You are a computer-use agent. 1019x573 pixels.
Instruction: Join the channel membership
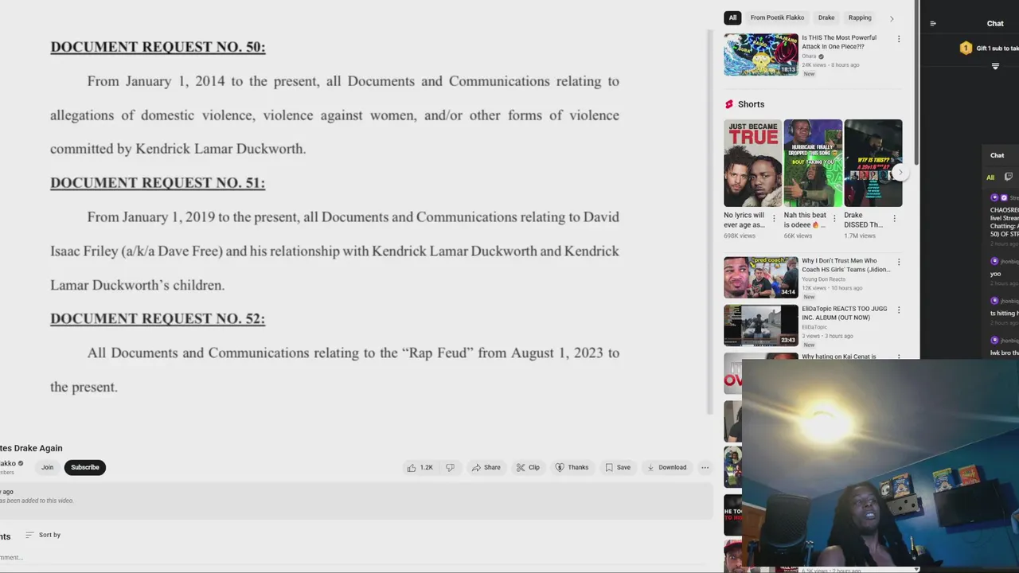click(47, 467)
